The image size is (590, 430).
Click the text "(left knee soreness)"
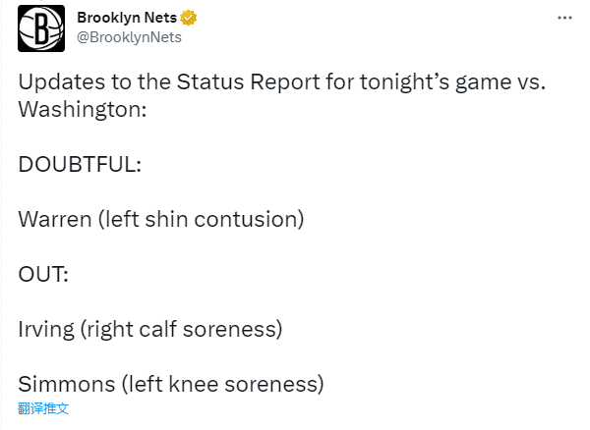(221, 383)
